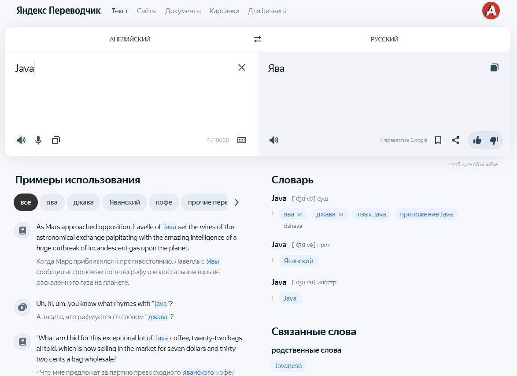Select the все examples filter

(26, 202)
